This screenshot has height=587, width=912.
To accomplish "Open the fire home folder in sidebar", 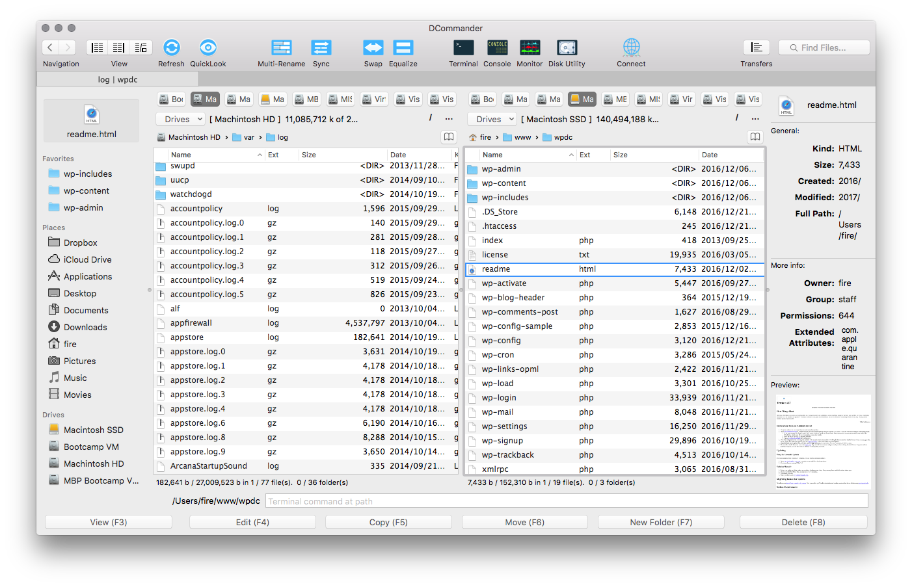I will pyautogui.click(x=70, y=344).
